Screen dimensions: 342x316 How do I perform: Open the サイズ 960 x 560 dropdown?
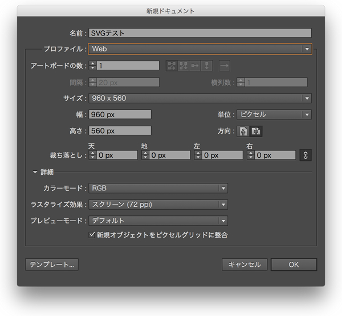click(x=200, y=98)
